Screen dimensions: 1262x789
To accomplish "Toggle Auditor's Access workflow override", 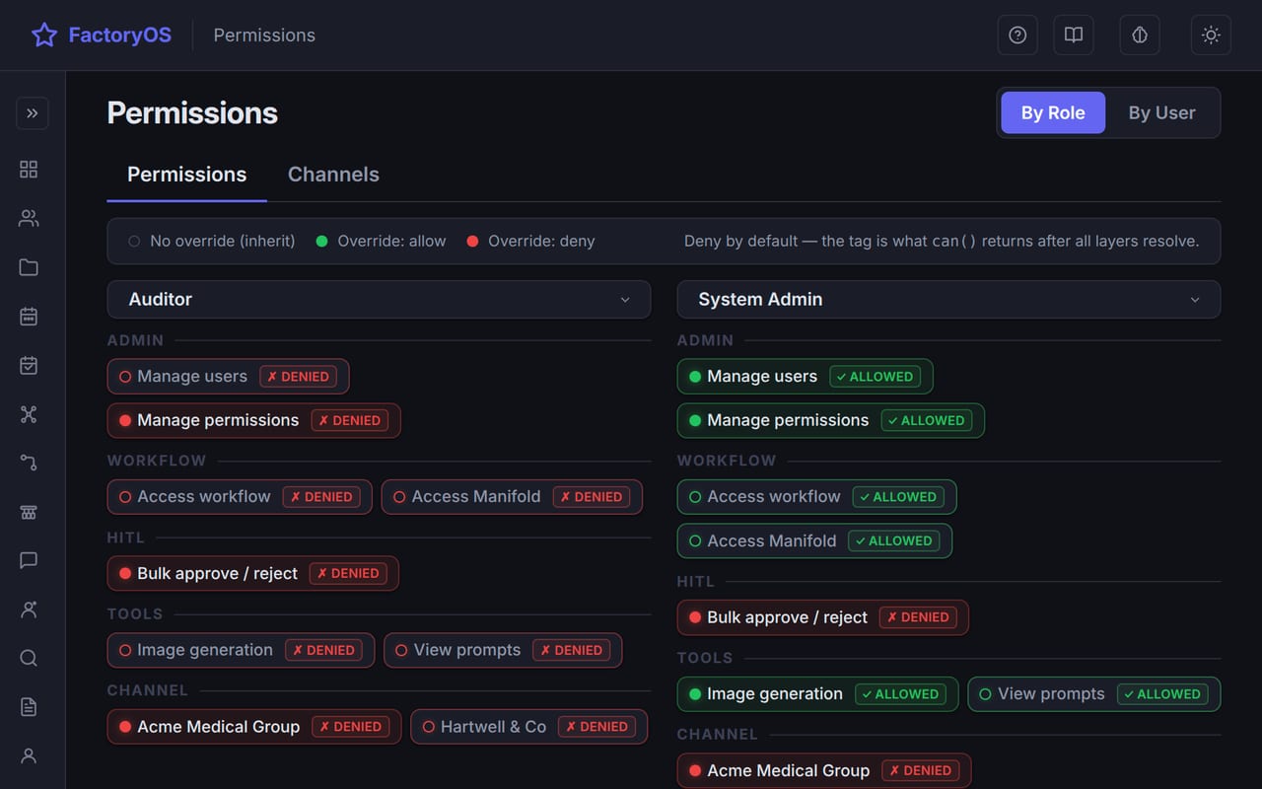I will [240, 497].
